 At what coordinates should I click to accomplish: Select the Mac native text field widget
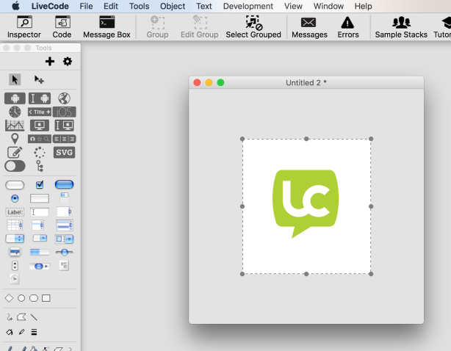pyautogui.click(x=64, y=126)
